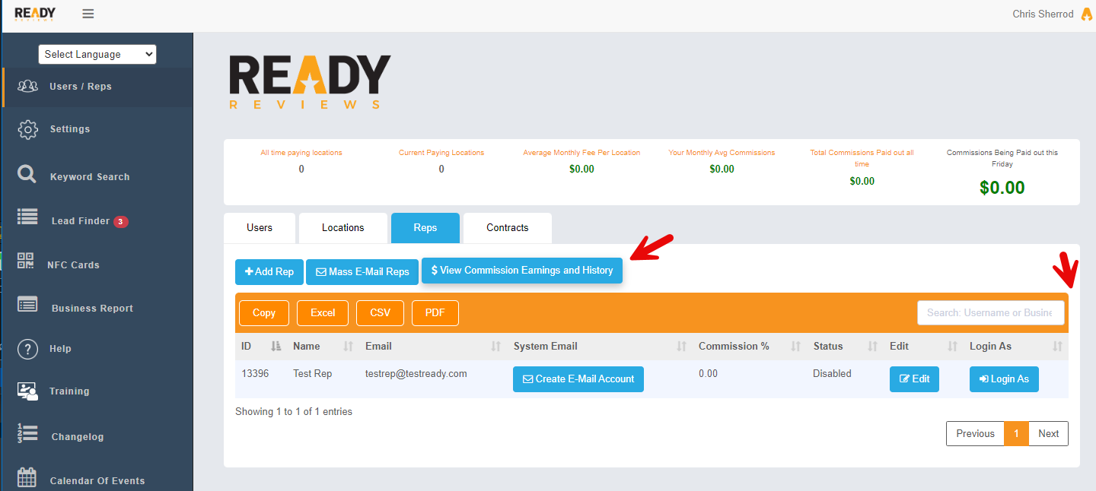This screenshot has width=1096, height=491.
Task: Click the NFC Cards QR icon
Action: coord(26,261)
